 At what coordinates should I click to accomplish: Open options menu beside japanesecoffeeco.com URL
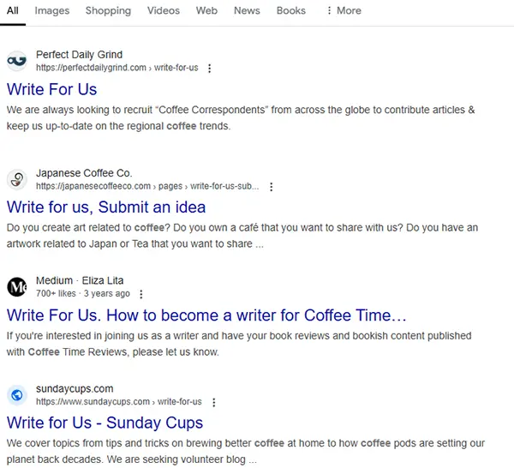tap(271, 187)
